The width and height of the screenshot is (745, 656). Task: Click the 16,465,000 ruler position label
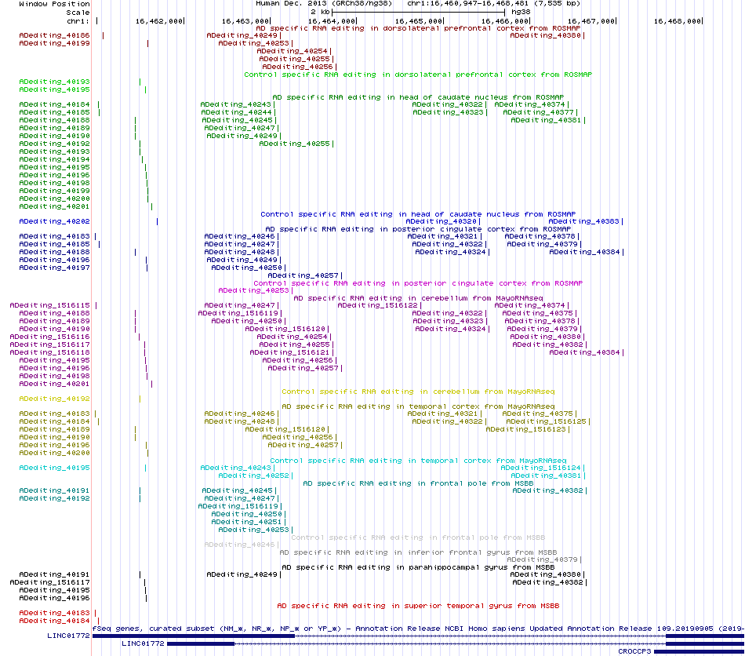click(418, 21)
